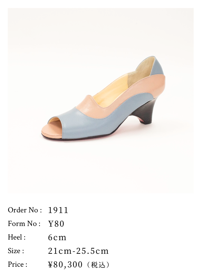202x276 pixels.
Task: Select the order number 1911
Action: (58, 210)
